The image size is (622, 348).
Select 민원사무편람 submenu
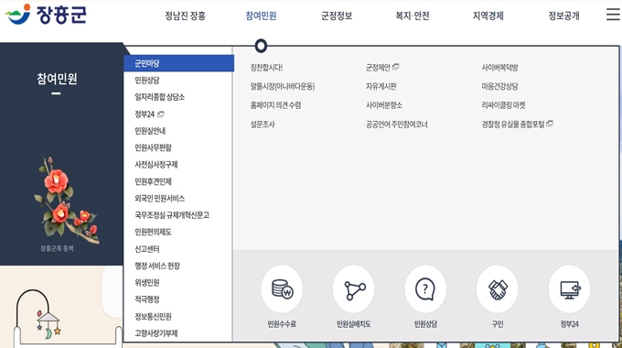tap(153, 147)
